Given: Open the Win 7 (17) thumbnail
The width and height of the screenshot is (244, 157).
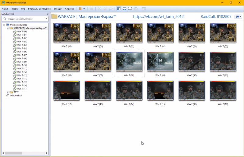Looking at the screenshot, I should pos(223,91).
